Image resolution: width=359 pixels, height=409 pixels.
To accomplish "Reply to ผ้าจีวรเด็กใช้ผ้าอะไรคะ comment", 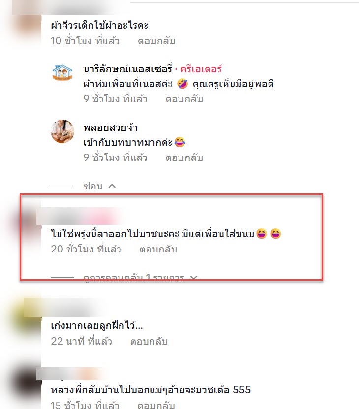I will point(156,41).
